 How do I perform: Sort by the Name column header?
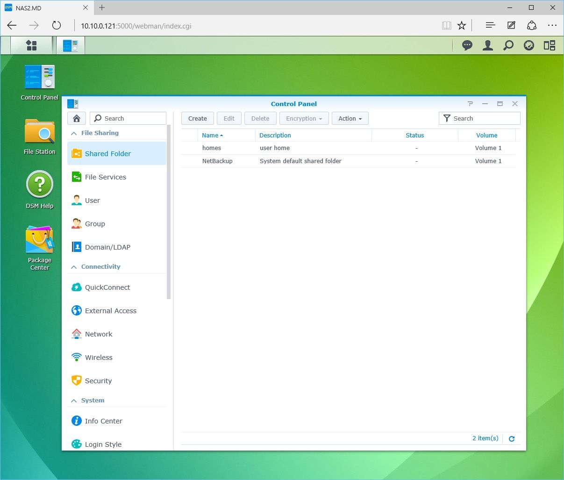[x=226, y=135]
